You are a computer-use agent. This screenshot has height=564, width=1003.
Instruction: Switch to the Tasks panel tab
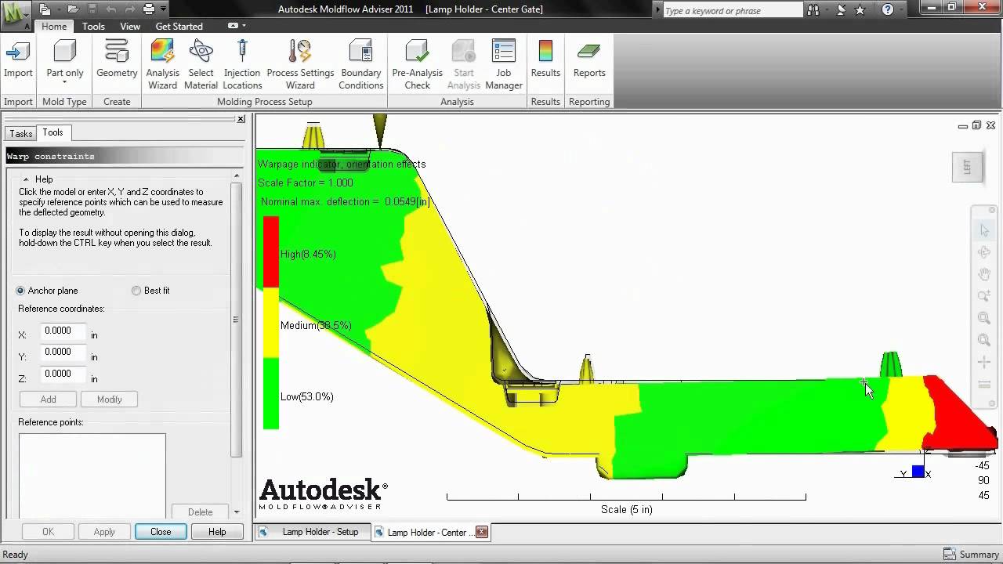click(21, 134)
